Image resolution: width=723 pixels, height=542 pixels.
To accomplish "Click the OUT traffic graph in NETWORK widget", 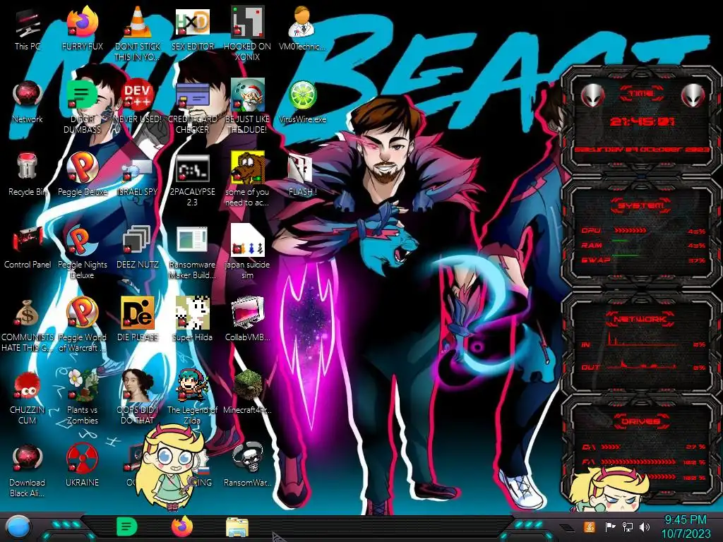I will [643, 365].
